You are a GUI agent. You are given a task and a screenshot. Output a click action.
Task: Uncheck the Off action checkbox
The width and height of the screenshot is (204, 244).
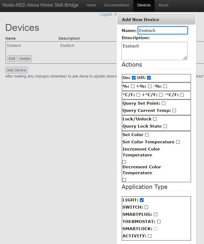[x=149, y=78]
